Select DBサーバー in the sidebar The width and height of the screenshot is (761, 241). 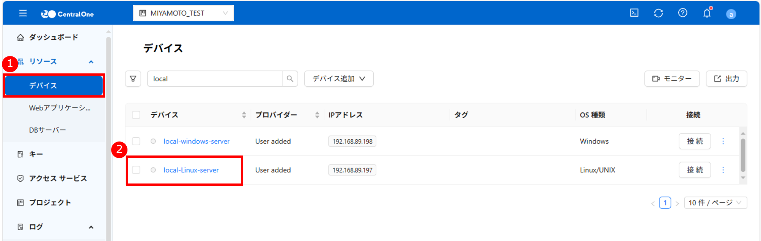click(x=47, y=130)
